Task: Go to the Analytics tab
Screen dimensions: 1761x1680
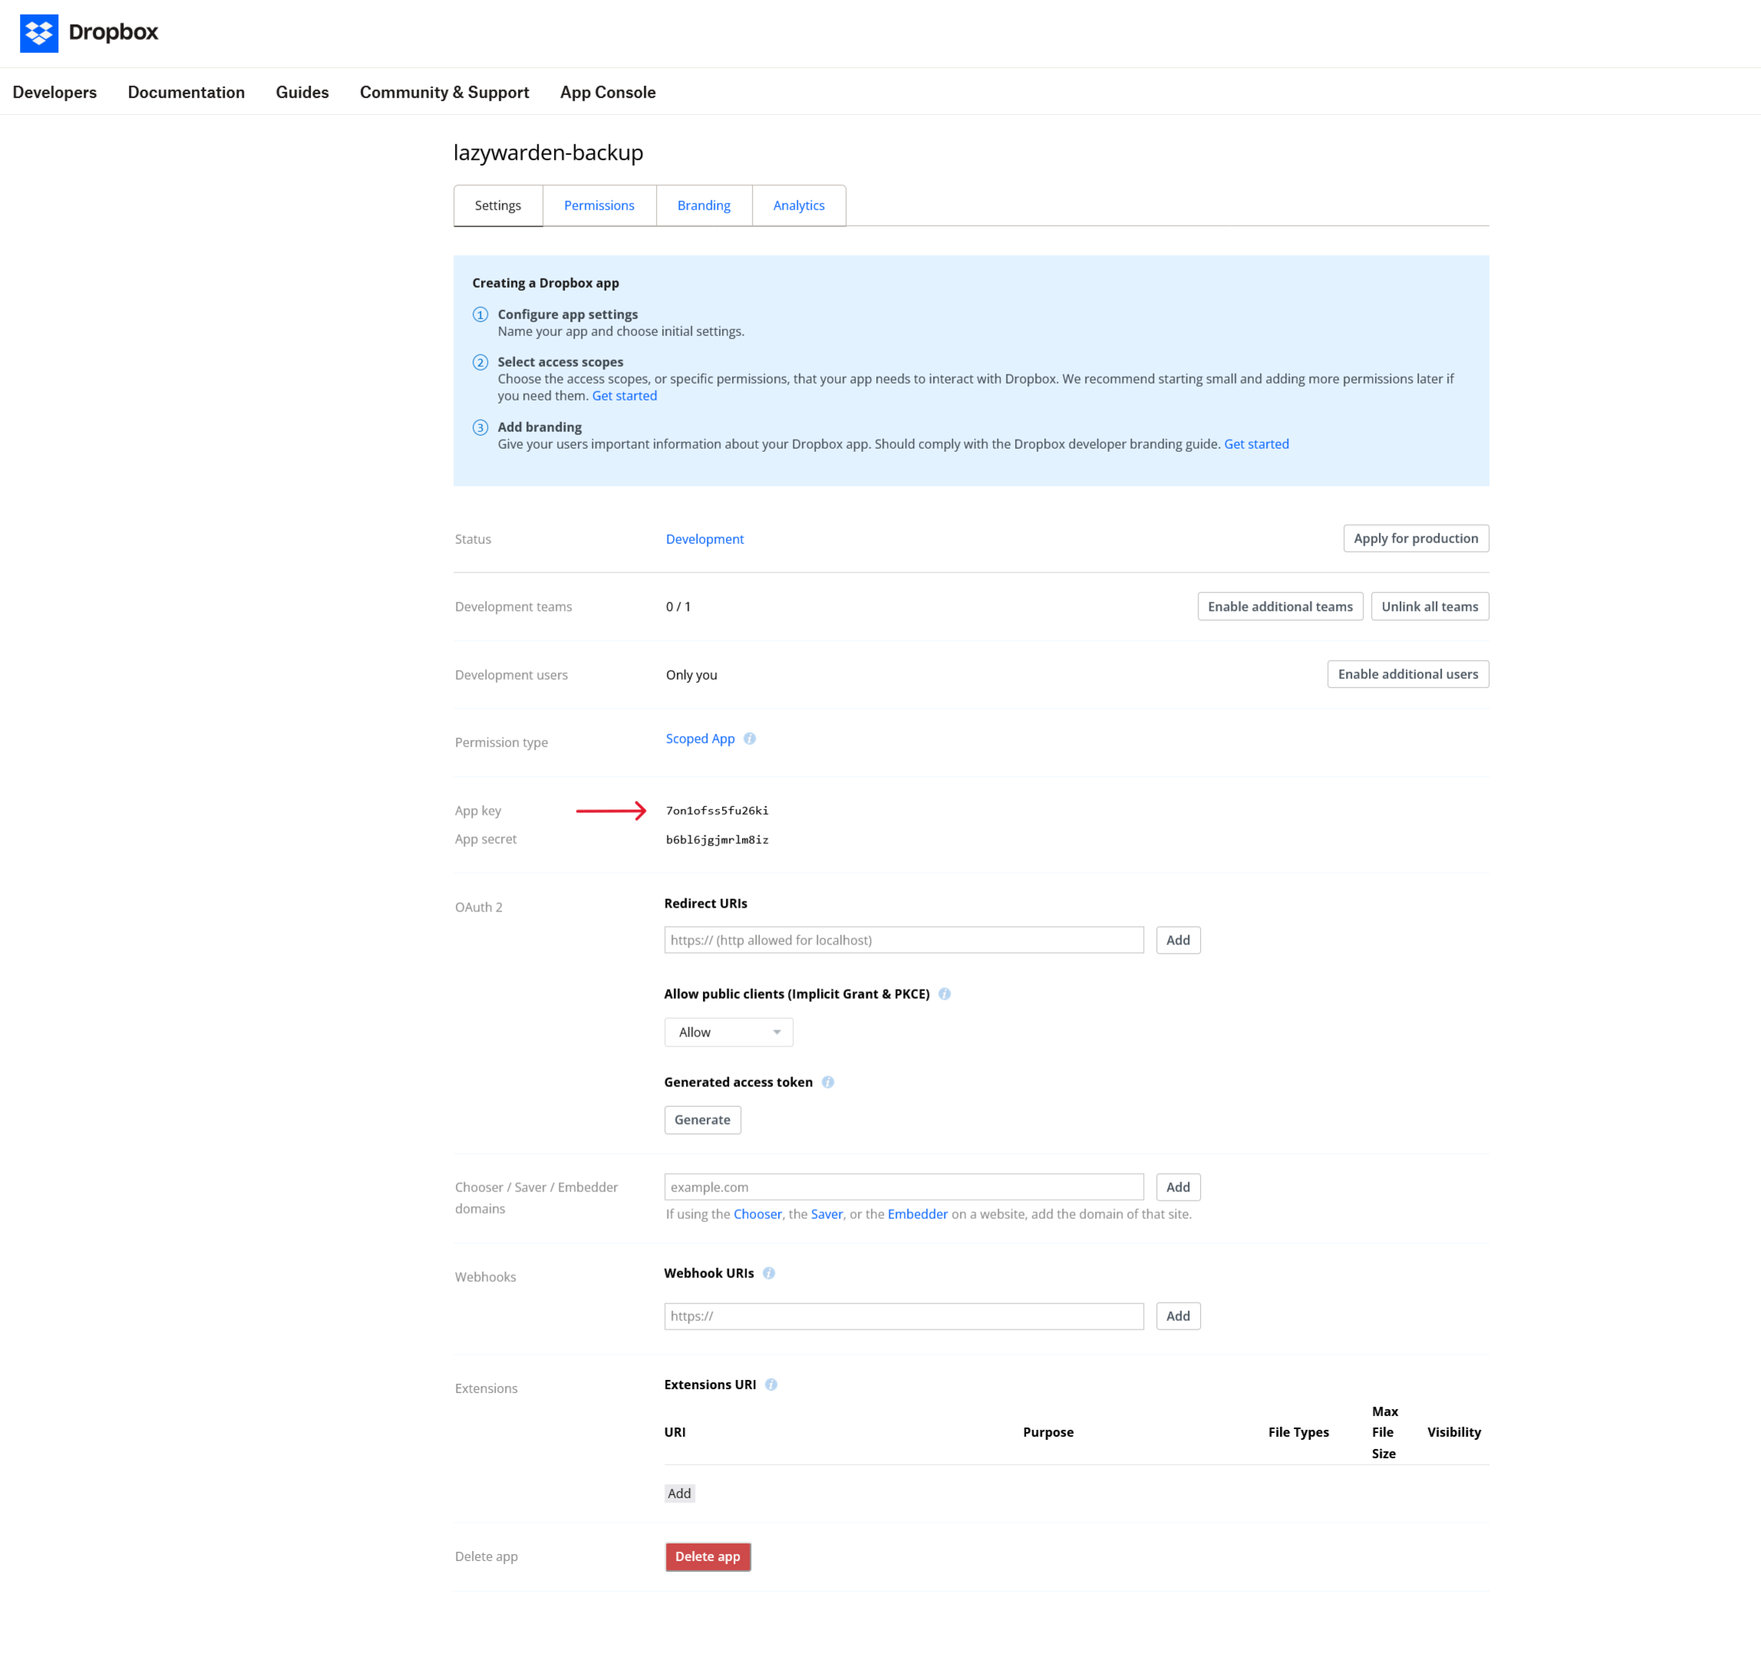Action: coord(798,206)
